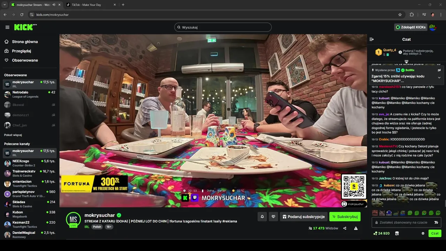Open the Kick hamburger sidebar menu
This screenshot has height=251, width=446.
(7, 27)
